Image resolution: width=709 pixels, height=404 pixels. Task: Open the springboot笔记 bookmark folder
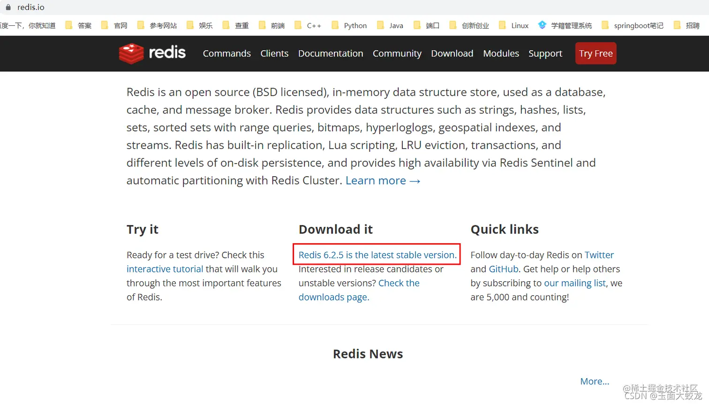point(633,25)
